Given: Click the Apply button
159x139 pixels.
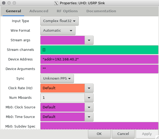Looking at the screenshot, I should click(147, 134).
